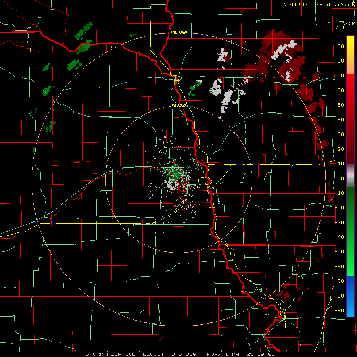Click the 50 NMI range ring label
Image resolution: width=357 pixels, height=357 pixels.
coord(178,106)
